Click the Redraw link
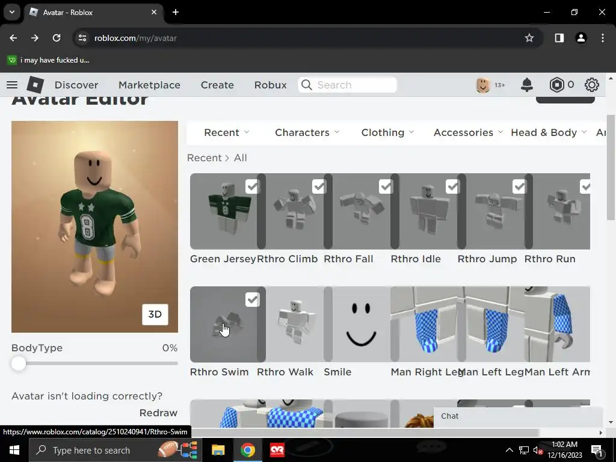 pos(158,413)
